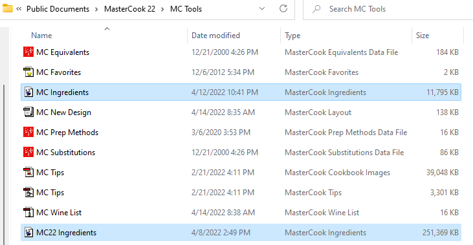Click the search magnifier icon
The image size is (473, 245).
point(316,9)
